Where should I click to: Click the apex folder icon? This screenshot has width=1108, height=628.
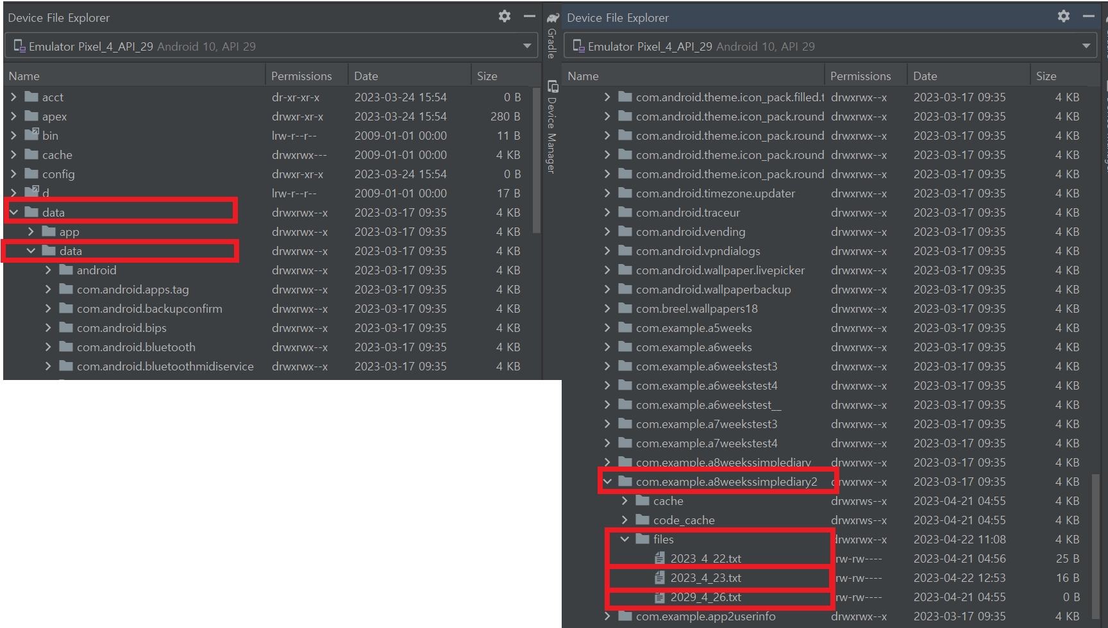tap(31, 116)
